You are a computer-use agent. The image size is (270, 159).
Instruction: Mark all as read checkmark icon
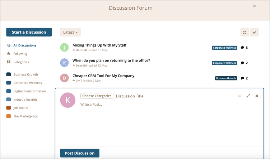[x=254, y=32]
